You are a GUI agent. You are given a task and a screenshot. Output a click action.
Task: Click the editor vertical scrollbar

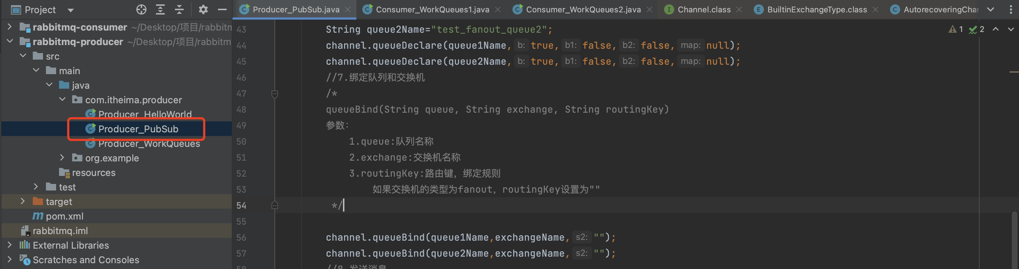(x=1014, y=237)
